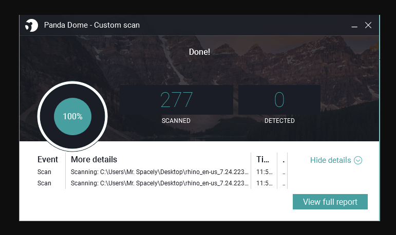Click second row's 11:5... time cell
The width and height of the screenshot is (396, 235).
click(265, 183)
